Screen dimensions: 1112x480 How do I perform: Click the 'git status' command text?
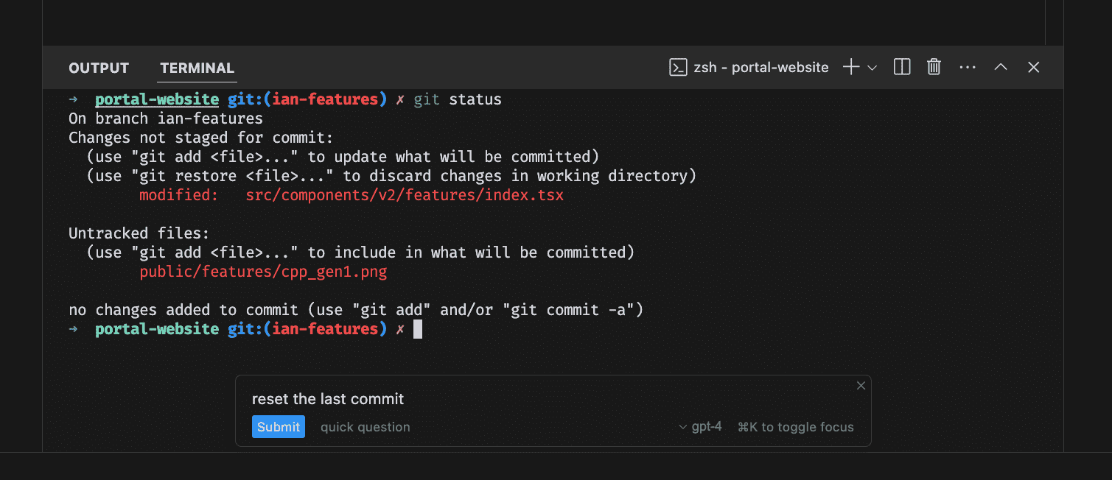(458, 99)
